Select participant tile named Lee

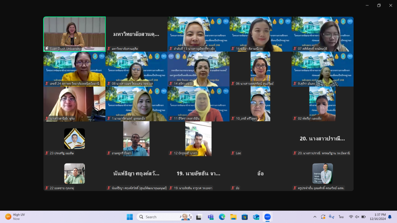[261, 139]
